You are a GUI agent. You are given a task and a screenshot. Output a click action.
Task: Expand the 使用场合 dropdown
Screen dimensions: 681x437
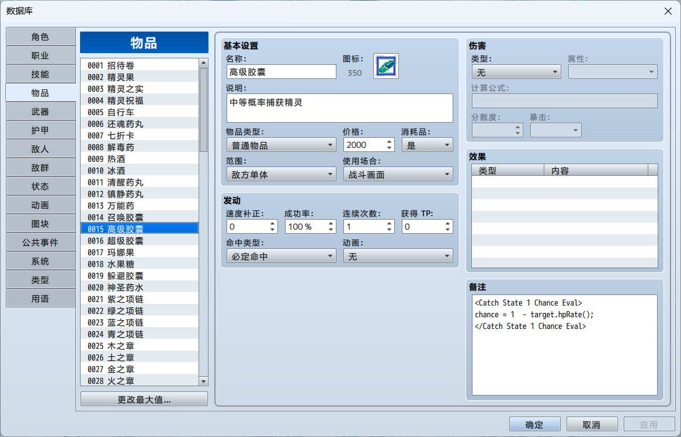398,175
